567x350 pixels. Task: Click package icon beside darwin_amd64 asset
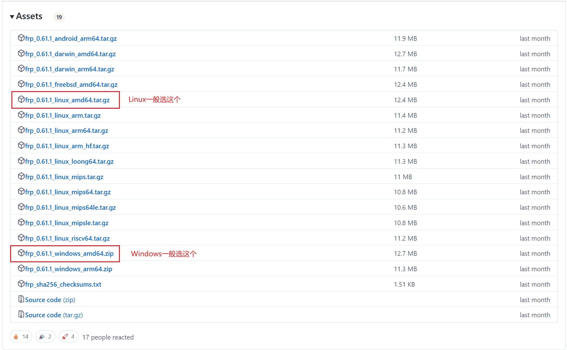tap(21, 53)
